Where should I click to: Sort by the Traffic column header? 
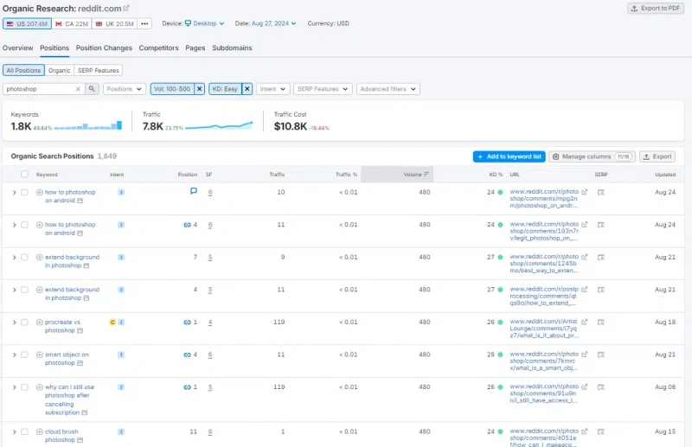tap(277, 175)
